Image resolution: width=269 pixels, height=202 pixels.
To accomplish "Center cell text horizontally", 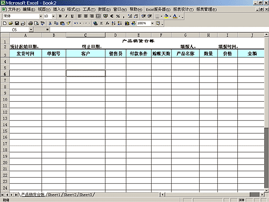I will (x=86, y=16).
